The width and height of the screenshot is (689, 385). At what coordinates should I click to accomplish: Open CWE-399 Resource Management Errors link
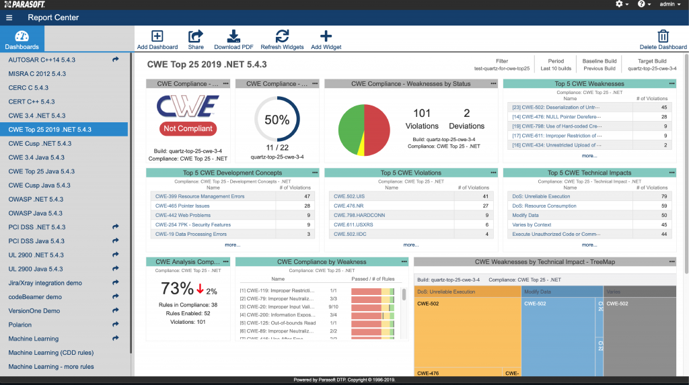(200, 196)
